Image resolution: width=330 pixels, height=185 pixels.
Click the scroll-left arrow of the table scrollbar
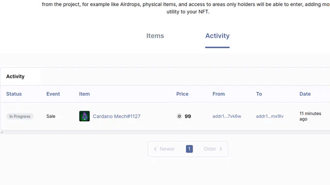(2, 132)
